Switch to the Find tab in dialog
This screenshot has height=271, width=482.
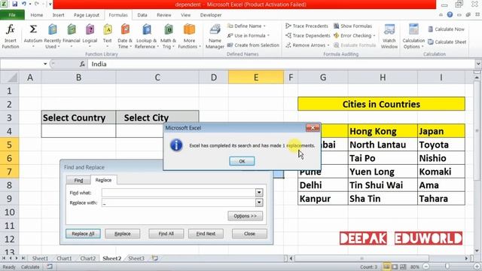pyautogui.click(x=78, y=181)
